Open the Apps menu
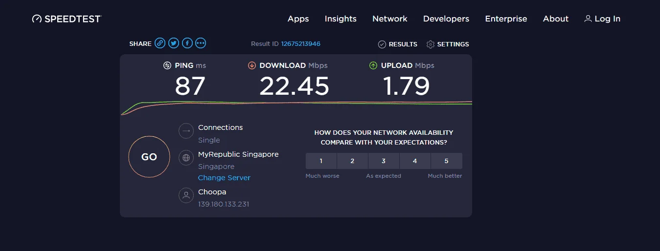This screenshot has width=660, height=251. coord(298,19)
